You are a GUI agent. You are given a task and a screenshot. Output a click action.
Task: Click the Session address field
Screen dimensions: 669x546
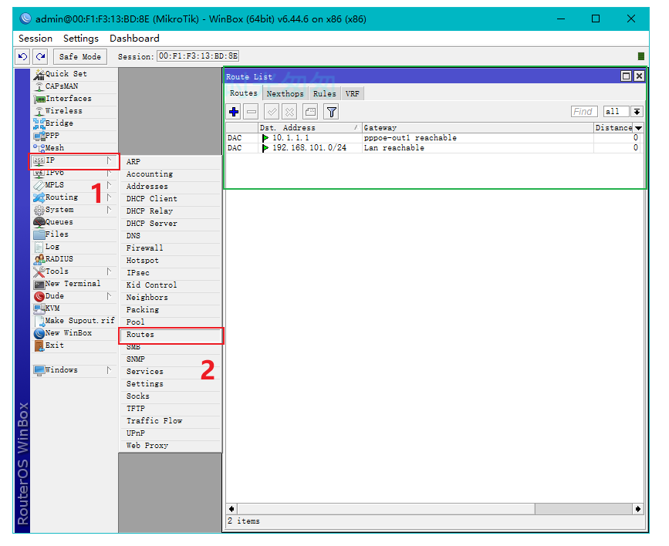click(x=198, y=56)
